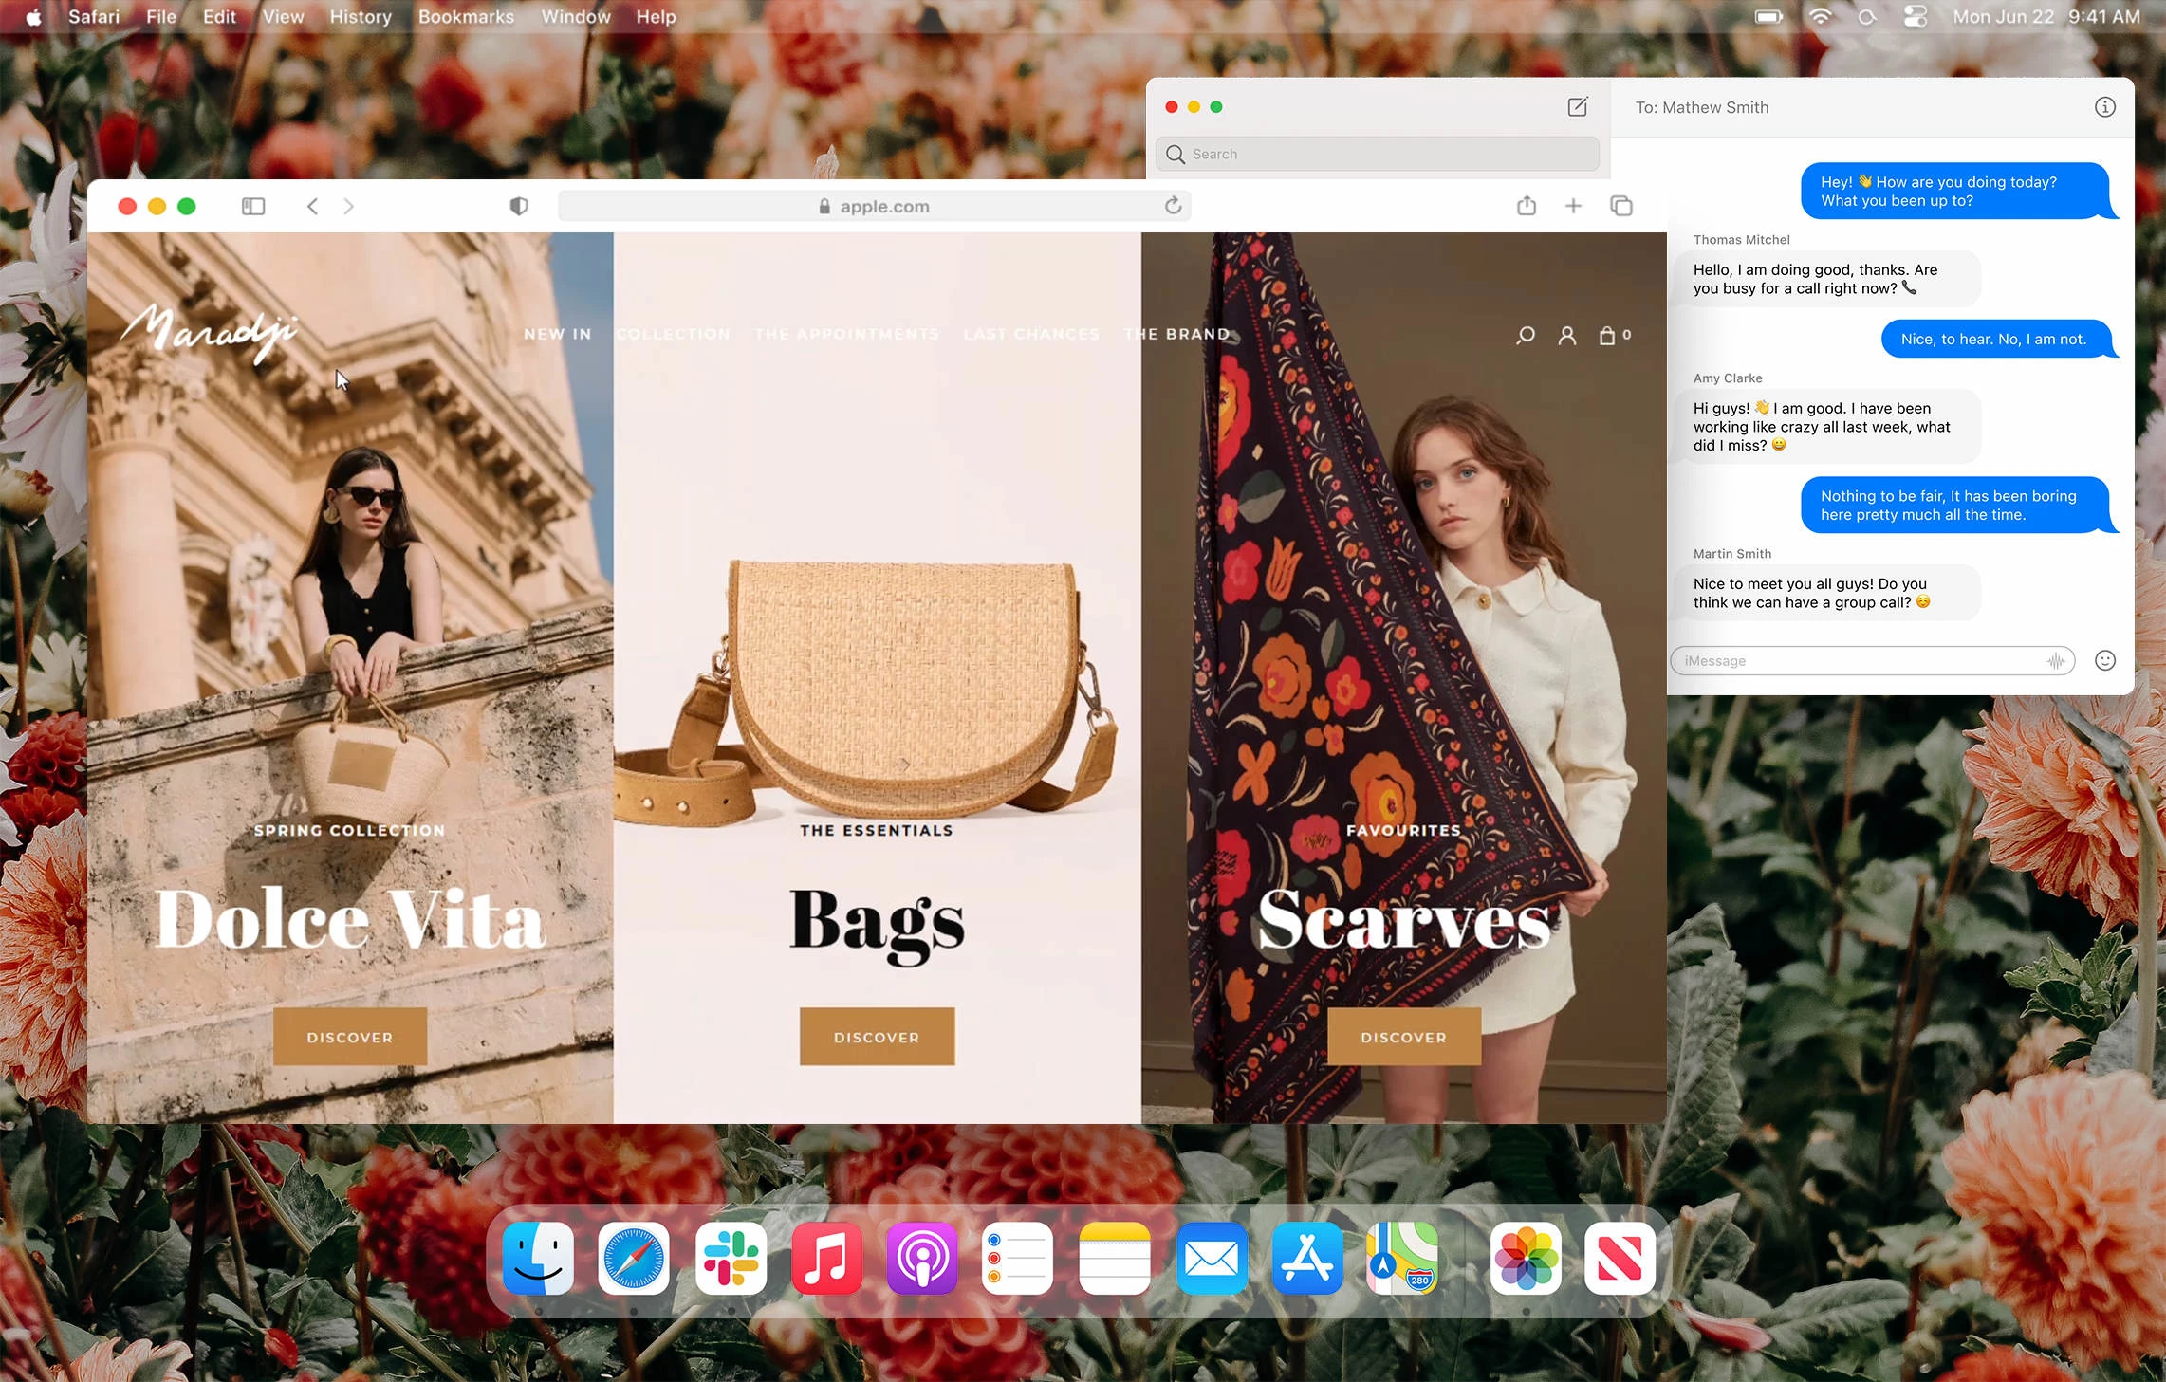Open Slack from the dock
The image size is (2166, 1382).
coord(731,1259)
